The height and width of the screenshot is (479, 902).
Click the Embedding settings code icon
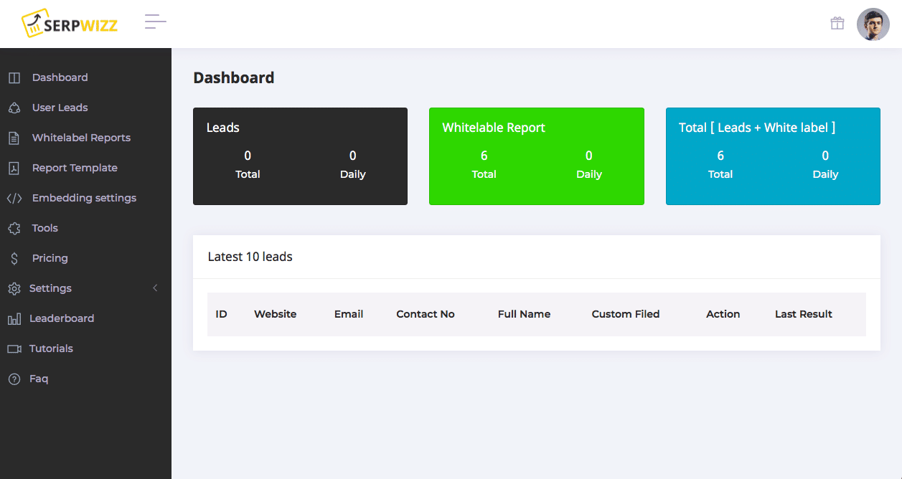coord(14,198)
